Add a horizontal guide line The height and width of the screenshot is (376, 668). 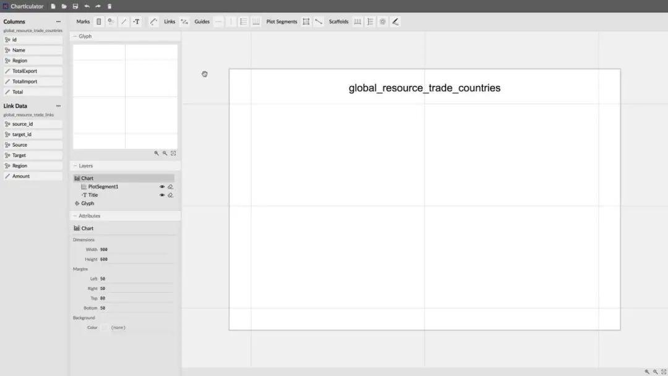click(218, 22)
